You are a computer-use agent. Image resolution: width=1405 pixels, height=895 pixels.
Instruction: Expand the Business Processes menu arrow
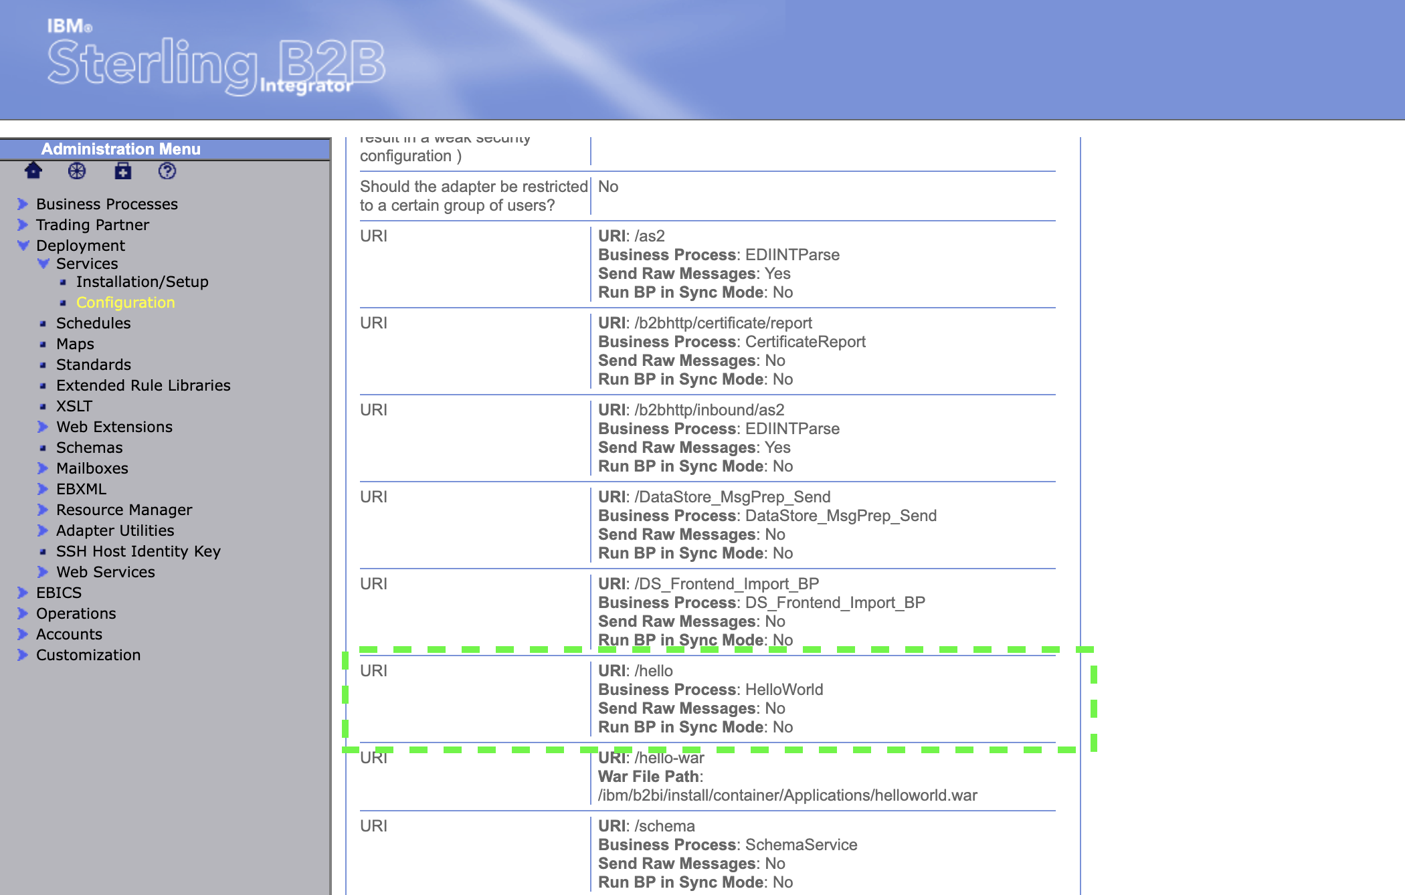tap(23, 204)
